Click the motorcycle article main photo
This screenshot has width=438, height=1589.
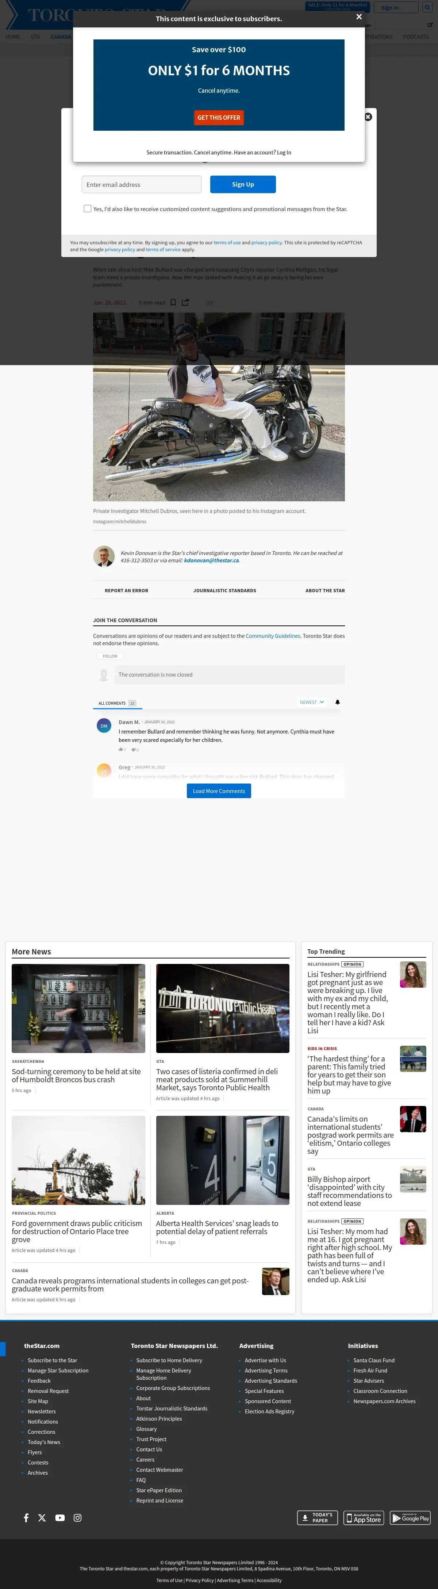[x=219, y=406]
